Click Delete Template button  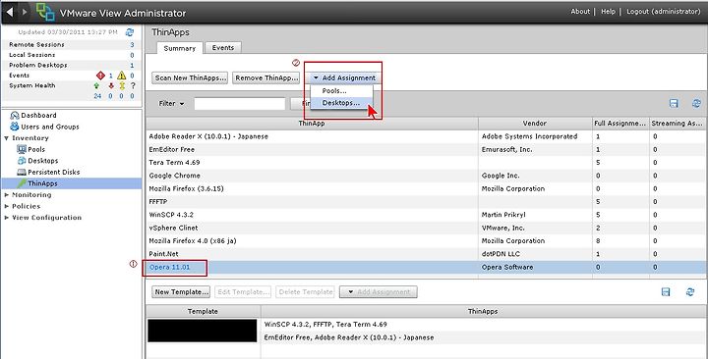(x=306, y=292)
